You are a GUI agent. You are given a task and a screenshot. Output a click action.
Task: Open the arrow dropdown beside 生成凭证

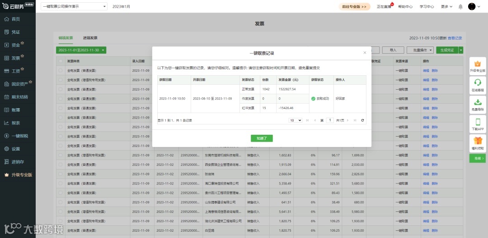pos(461,50)
